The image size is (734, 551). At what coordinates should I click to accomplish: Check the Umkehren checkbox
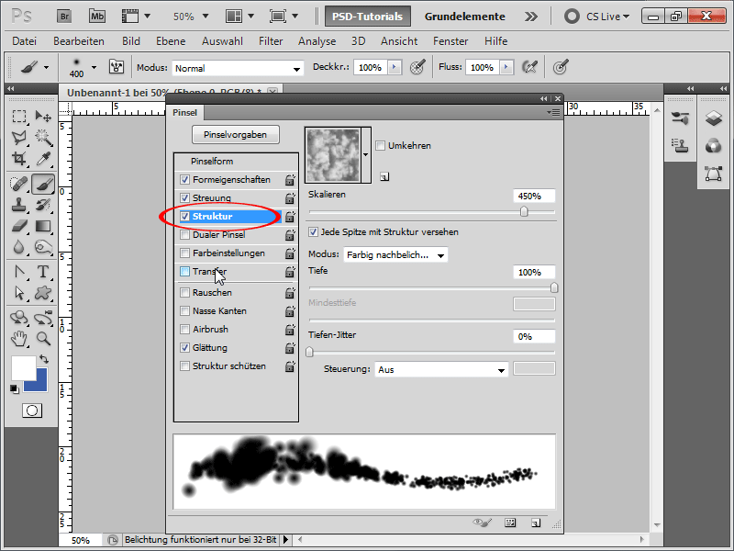pos(381,146)
